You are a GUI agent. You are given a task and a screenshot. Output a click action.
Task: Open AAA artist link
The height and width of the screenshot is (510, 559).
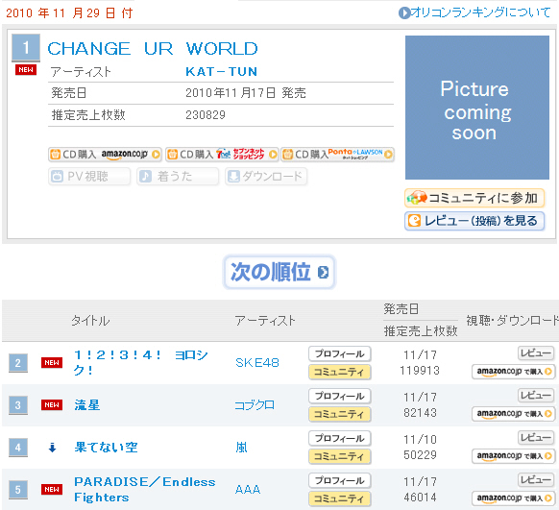tap(248, 489)
